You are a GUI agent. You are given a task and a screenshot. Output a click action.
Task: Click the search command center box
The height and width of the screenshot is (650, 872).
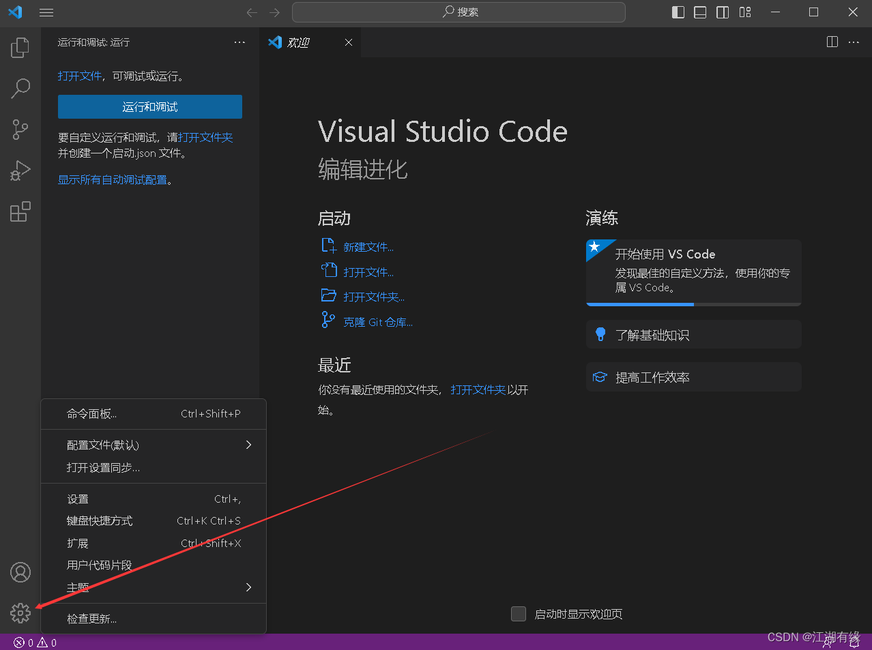[x=459, y=12]
